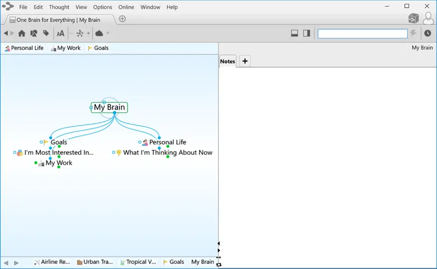Add a new brain tab

point(122,19)
